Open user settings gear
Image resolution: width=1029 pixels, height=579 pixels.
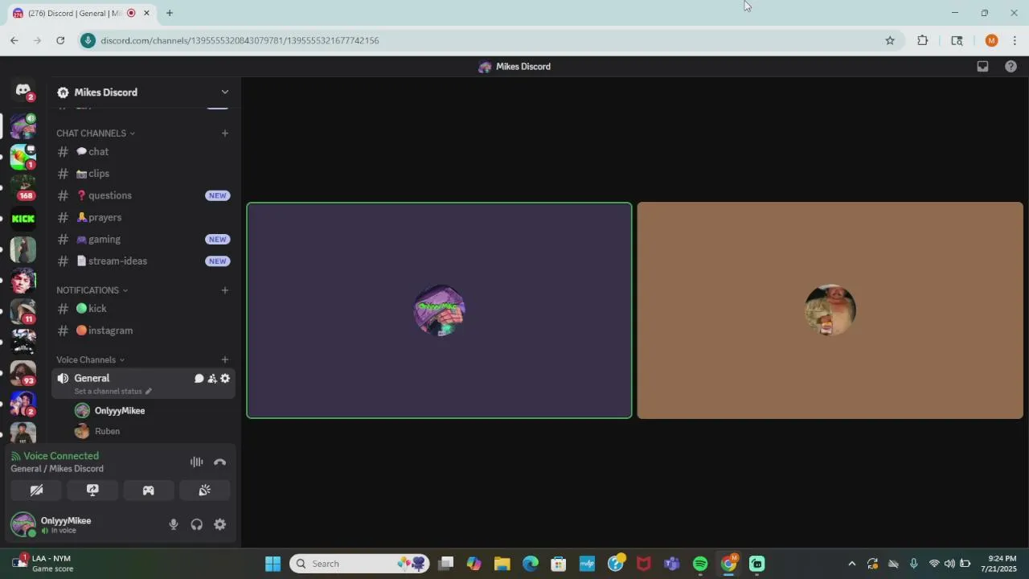(219, 525)
